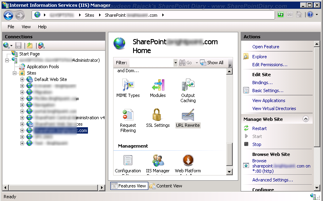The image size is (323, 201).
Task: Click the View Applications link
Action: click(x=269, y=100)
